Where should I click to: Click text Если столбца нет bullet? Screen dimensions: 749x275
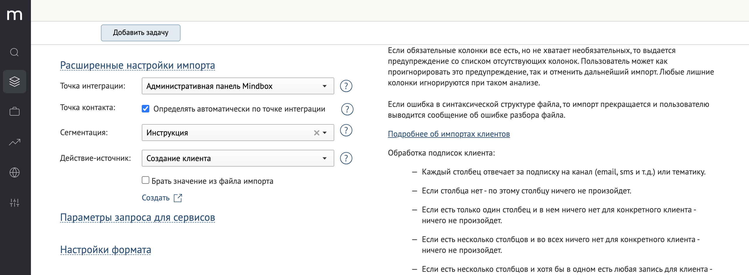point(526,191)
